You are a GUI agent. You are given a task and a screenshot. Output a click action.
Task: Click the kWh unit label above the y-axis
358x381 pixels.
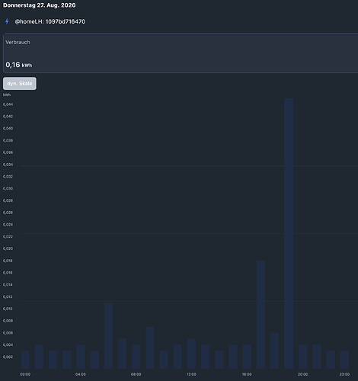tap(7, 94)
